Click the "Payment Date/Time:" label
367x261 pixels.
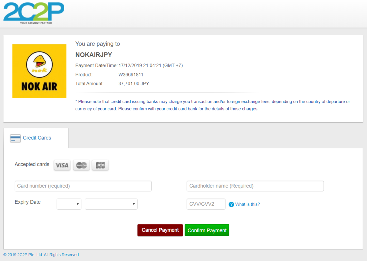pos(96,65)
